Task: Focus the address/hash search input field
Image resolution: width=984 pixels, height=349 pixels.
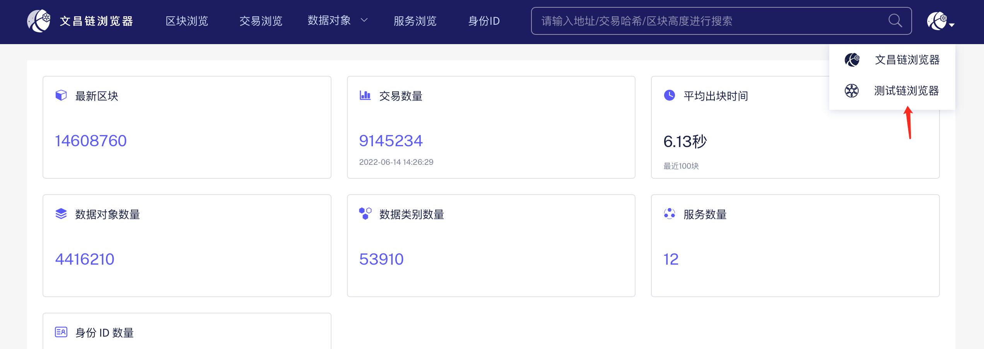Action: (x=708, y=21)
